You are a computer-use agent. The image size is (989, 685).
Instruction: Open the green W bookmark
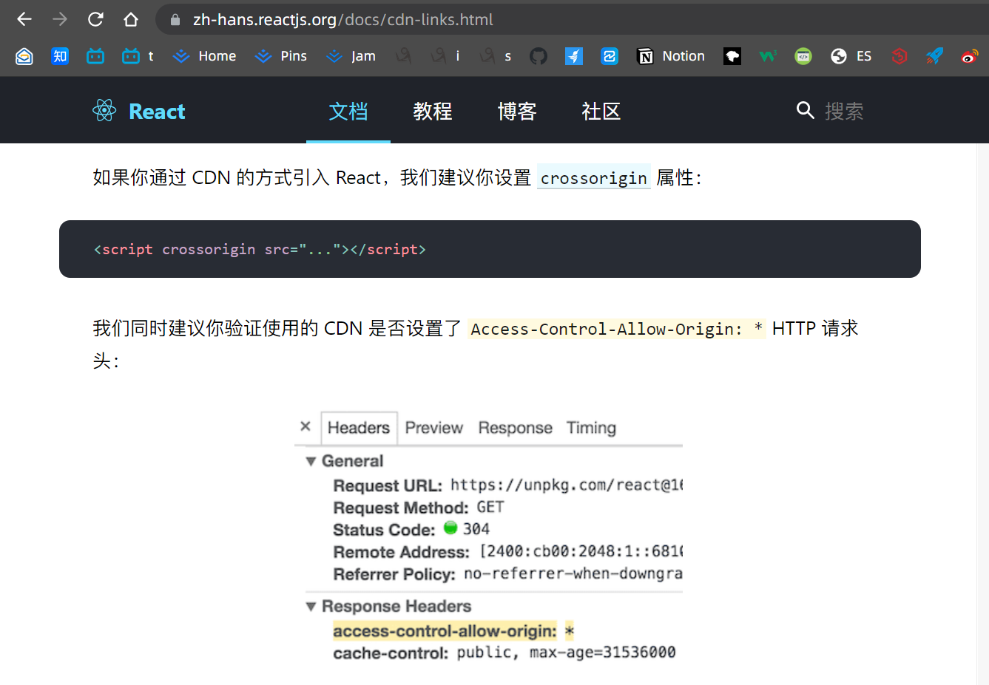point(768,56)
